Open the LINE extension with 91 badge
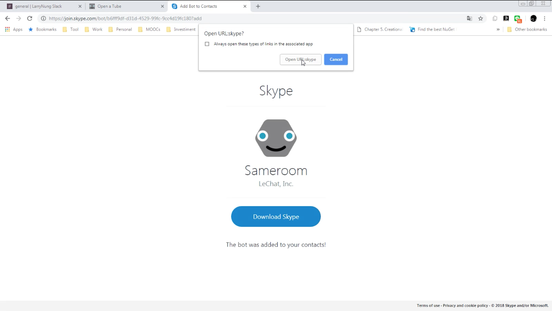552x311 pixels. pyautogui.click(x=518, y=19)
